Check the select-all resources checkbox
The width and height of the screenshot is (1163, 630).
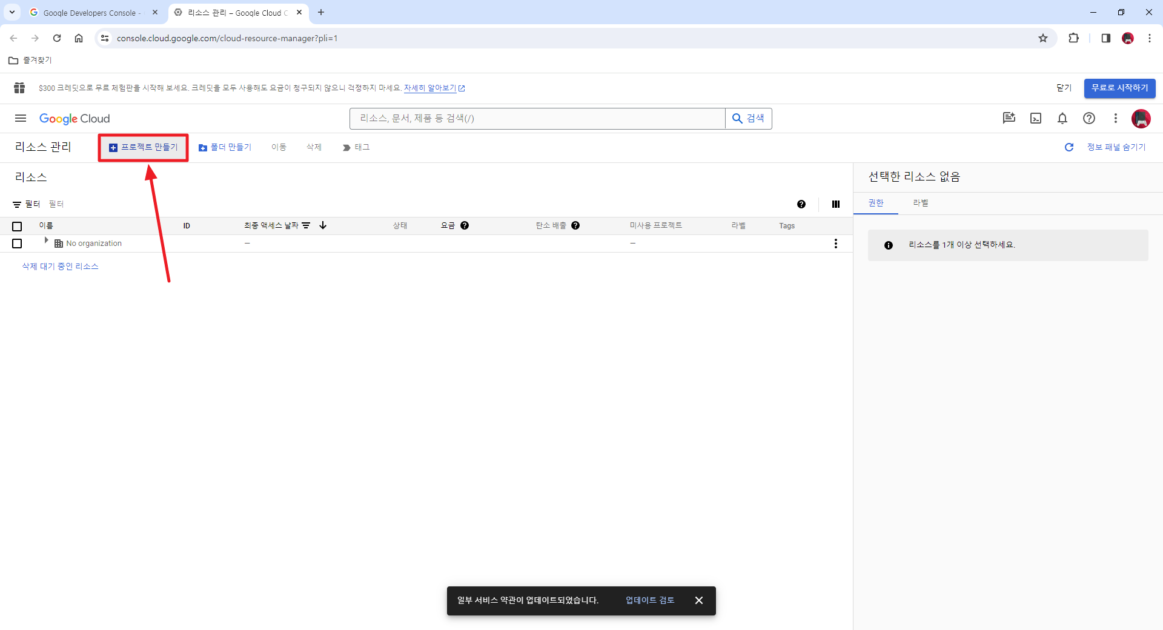click(x=16, y=226)
